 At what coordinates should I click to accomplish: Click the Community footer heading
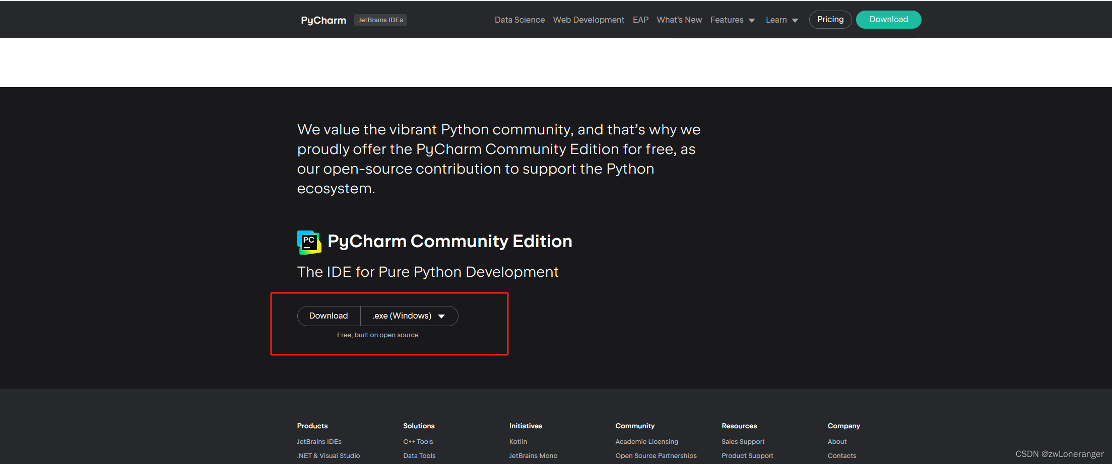click(635, 426)
